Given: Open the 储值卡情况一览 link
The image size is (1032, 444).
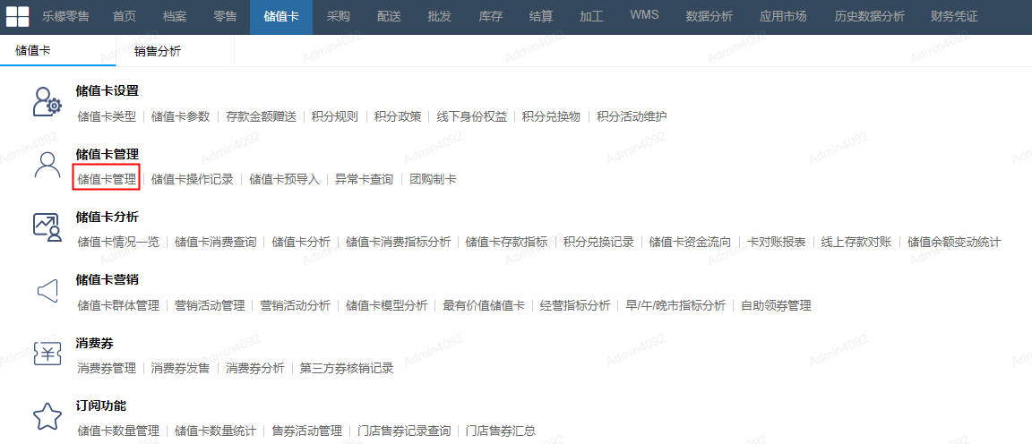Looking at the screenshot, I should [118, 242].
